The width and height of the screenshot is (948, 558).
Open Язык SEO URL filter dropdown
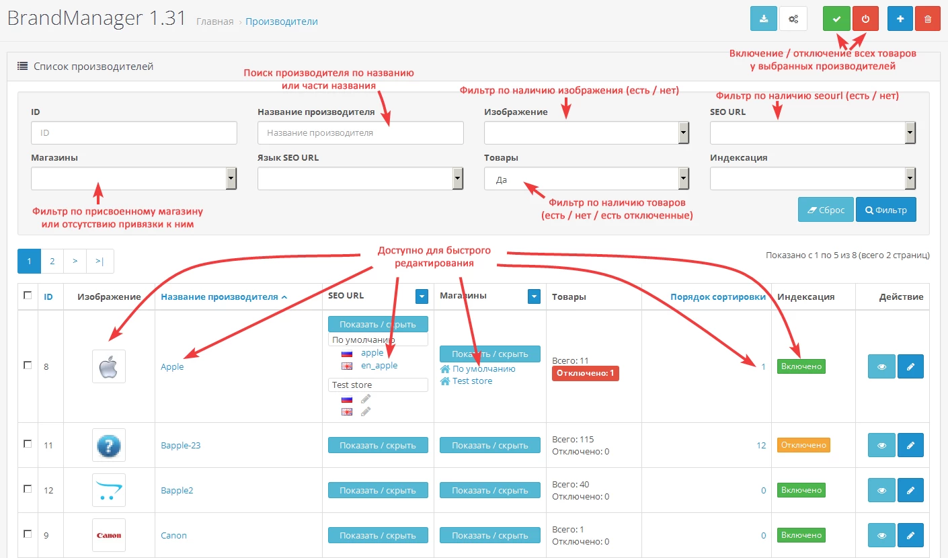click(360, 179)
